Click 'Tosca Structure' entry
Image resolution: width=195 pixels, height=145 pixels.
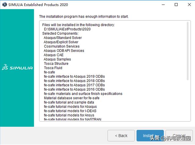coord(56,64)
